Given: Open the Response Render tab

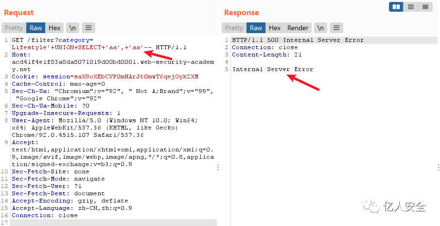Looking at the screenshot, I should click(x=298, y=28).
